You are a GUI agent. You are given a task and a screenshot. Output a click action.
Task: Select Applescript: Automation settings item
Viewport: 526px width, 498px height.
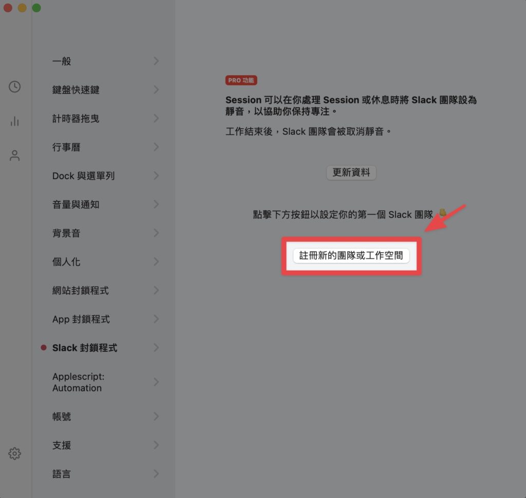point(105,382)
